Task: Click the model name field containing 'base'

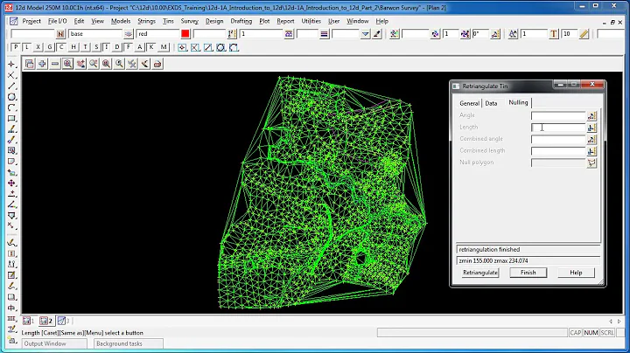Action: coord(95,34)
